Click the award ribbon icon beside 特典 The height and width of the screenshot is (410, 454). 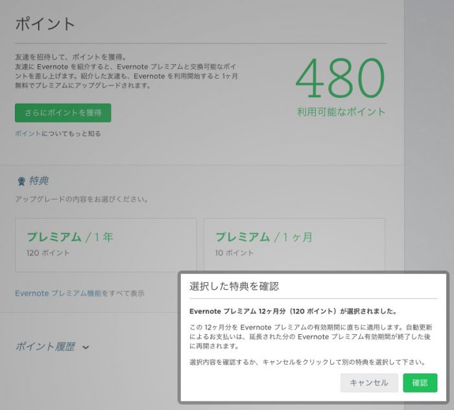click(21, 182)
